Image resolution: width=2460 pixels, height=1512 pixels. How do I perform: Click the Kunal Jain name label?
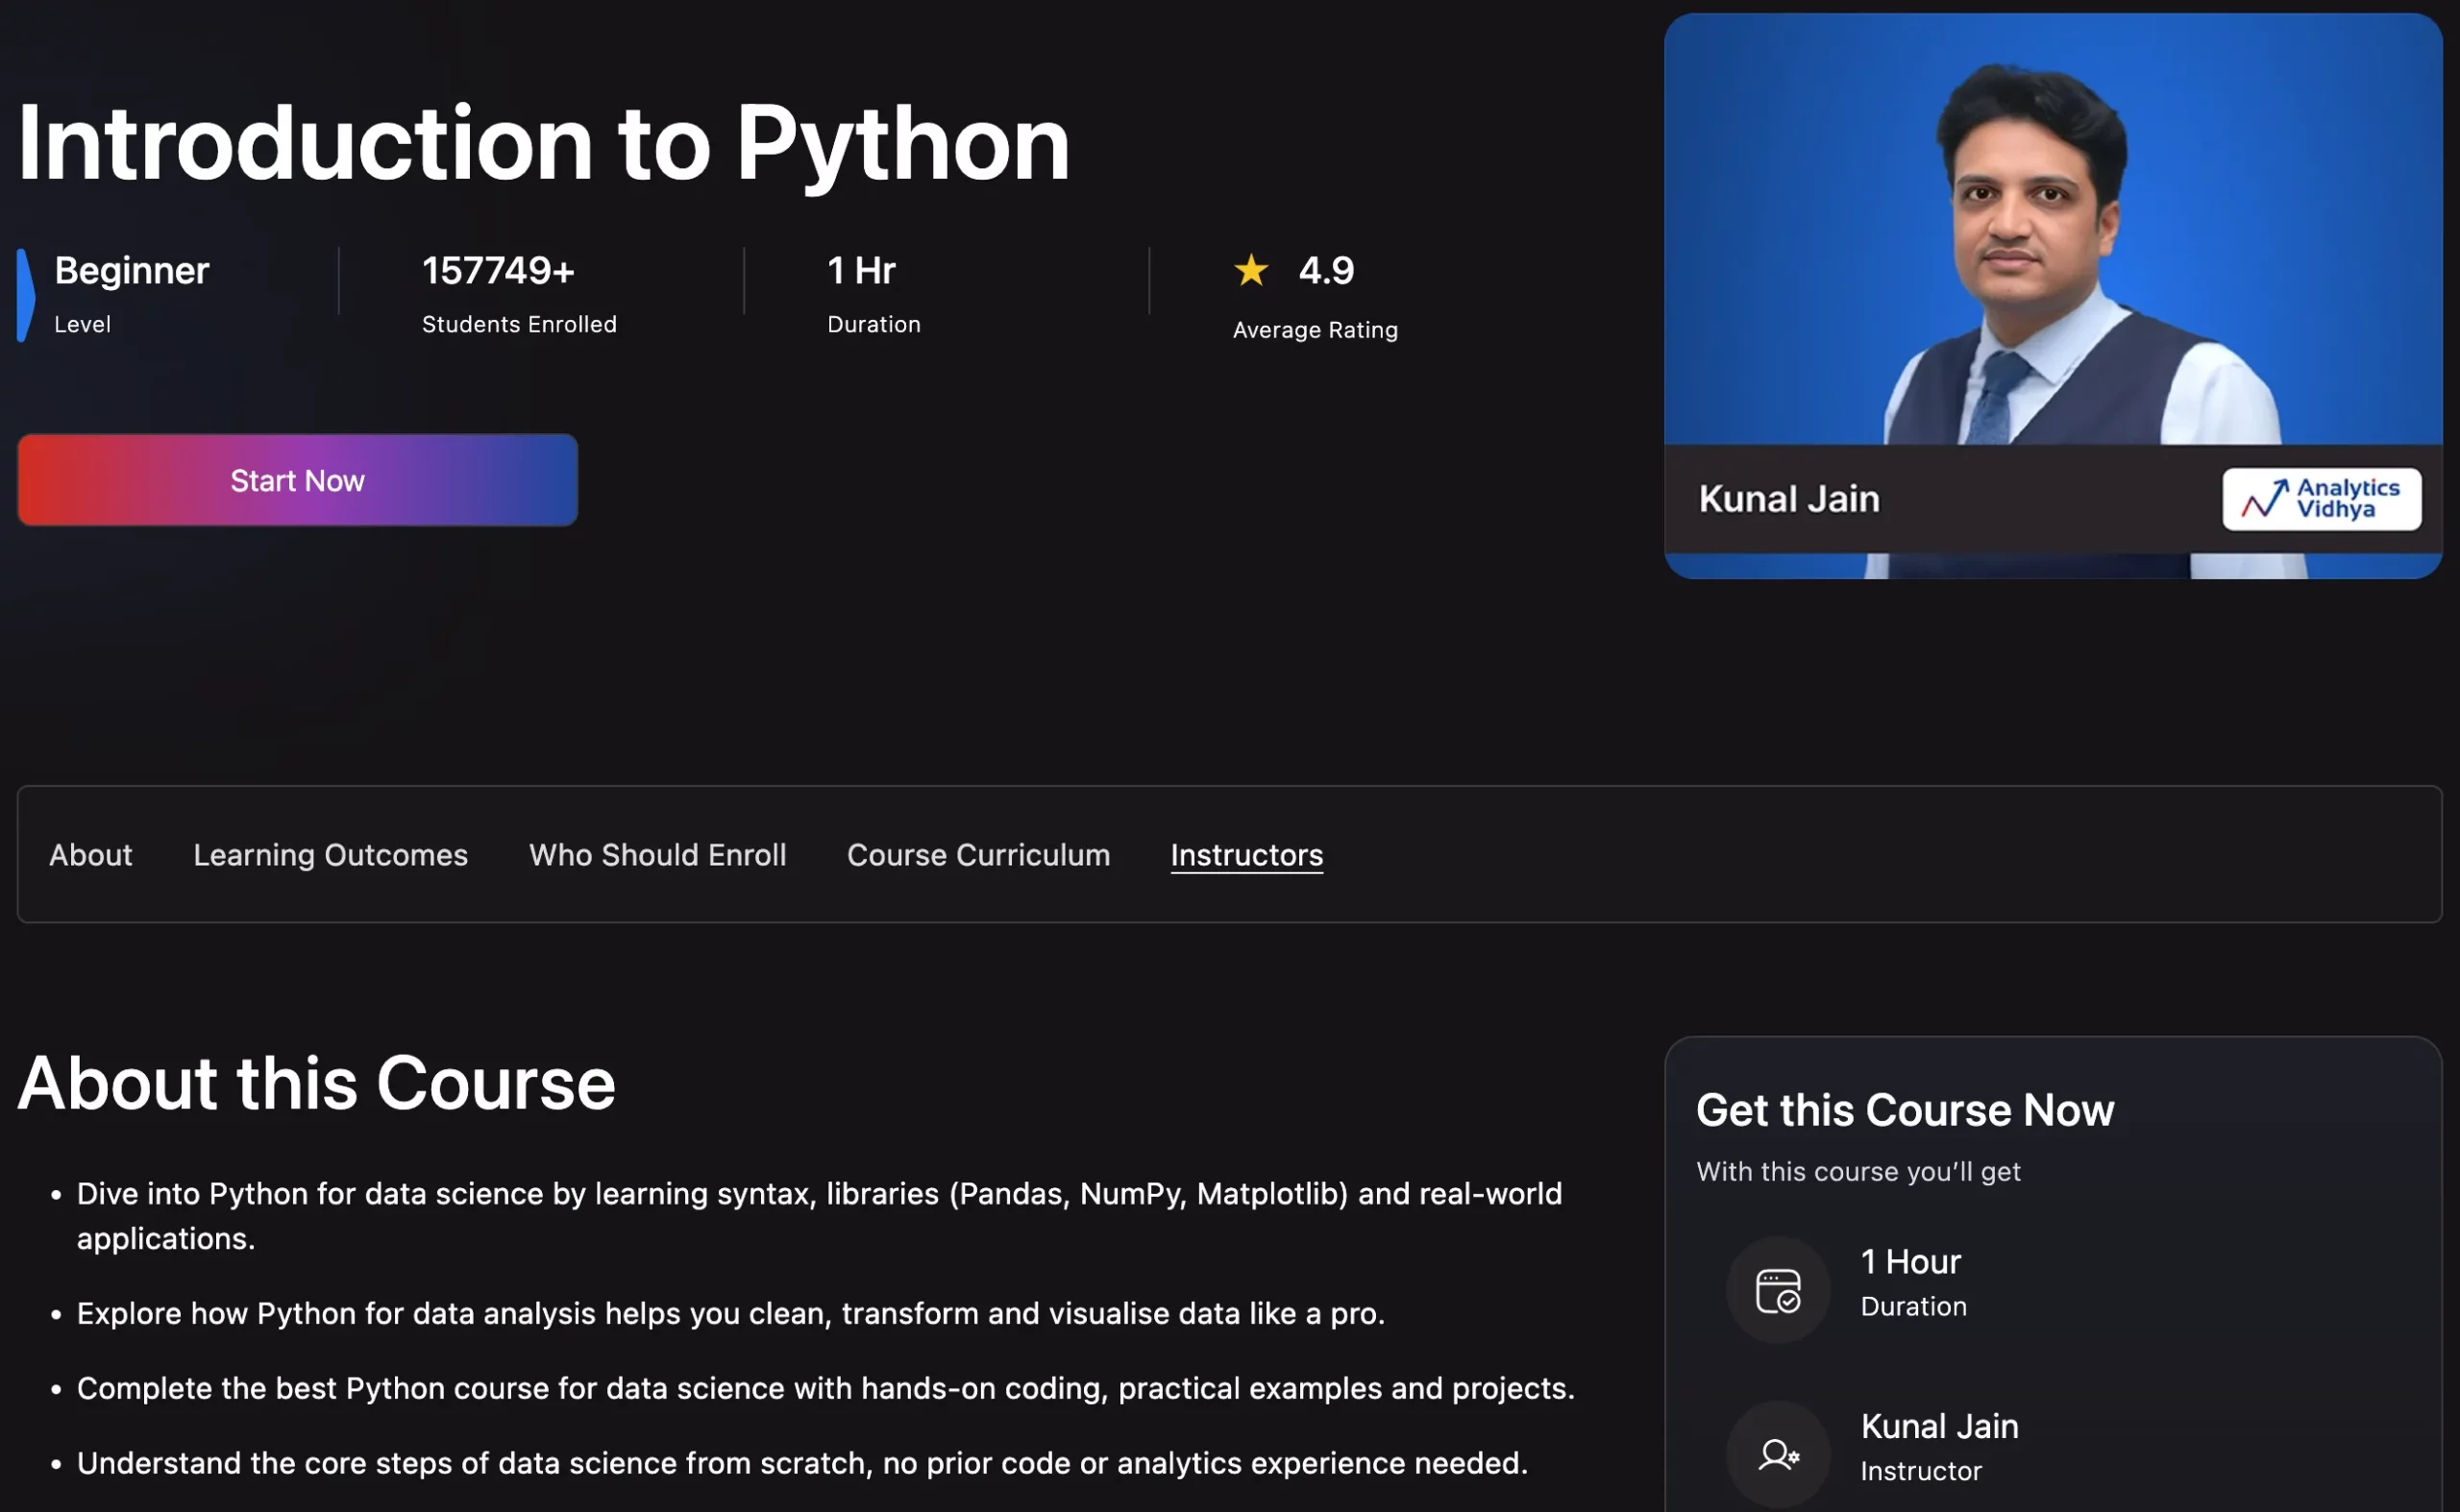(1789, 498)
